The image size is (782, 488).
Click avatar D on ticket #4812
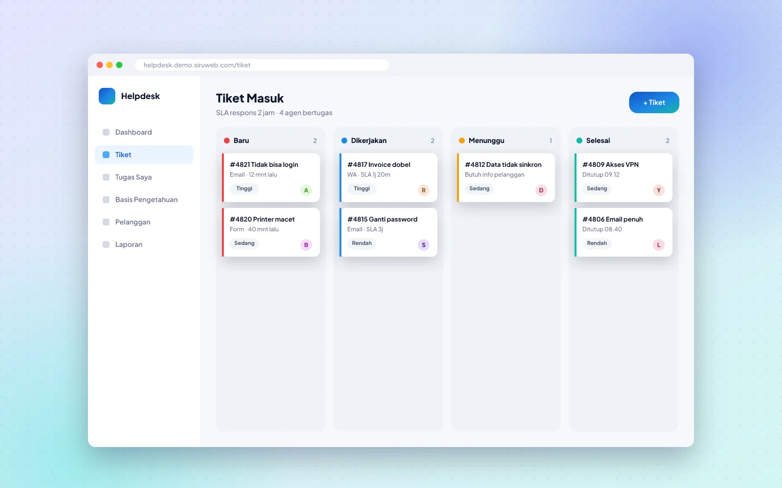[541, 190]
